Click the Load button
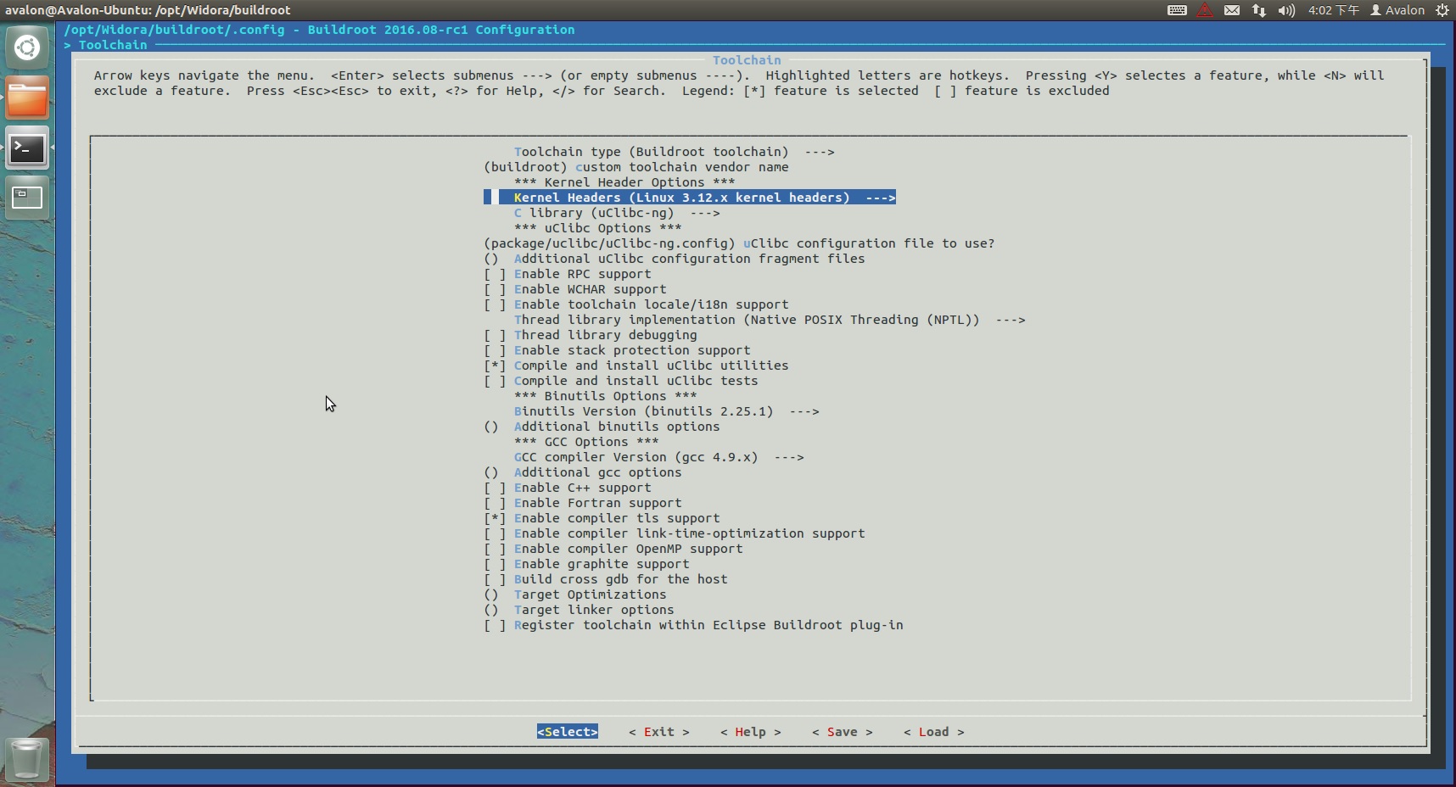Viewport: 1456px width, 787px height. pyautogui.click(x=934, y=732)
